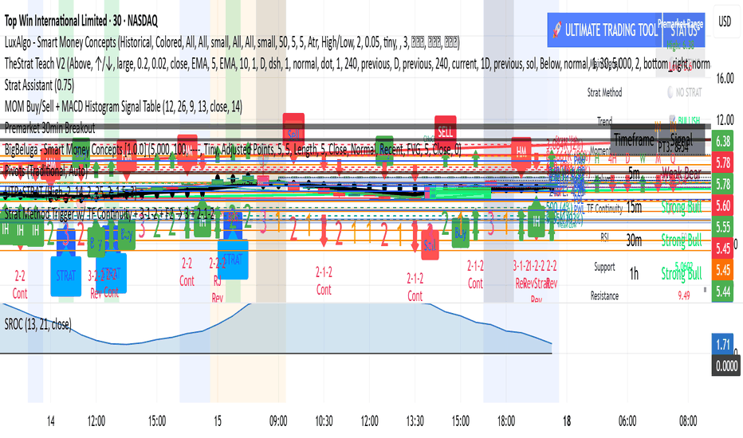743x438 pixels.
Task: Click the TF Continuity row label
Action: [604, 209]
